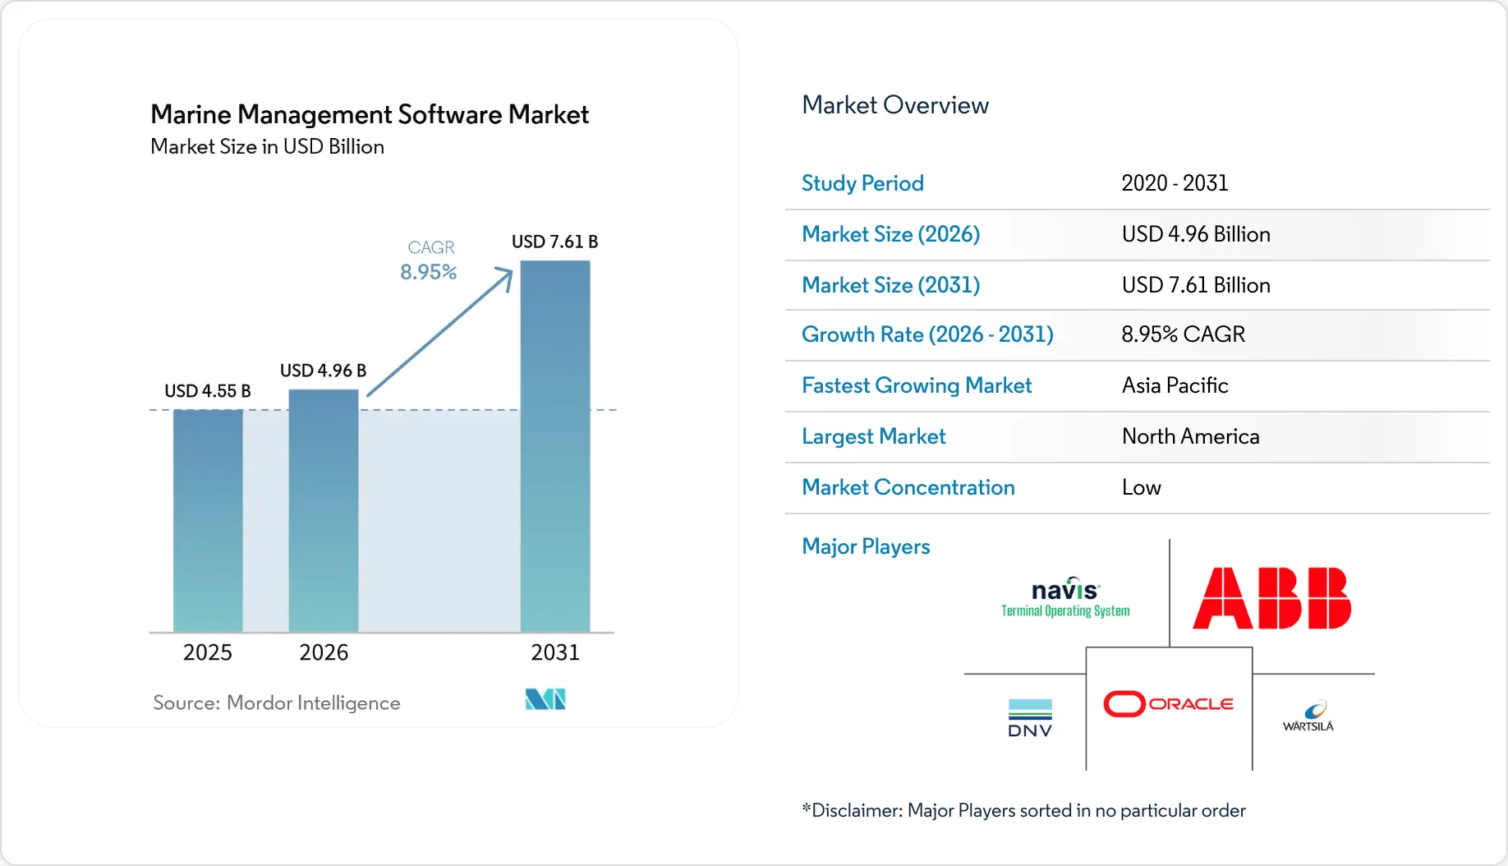Image resolution: width=1508 pixels, height=866 pixels.
Task: Click the 'Asia Pacific' value
Action: click(x=1175, y=385)
